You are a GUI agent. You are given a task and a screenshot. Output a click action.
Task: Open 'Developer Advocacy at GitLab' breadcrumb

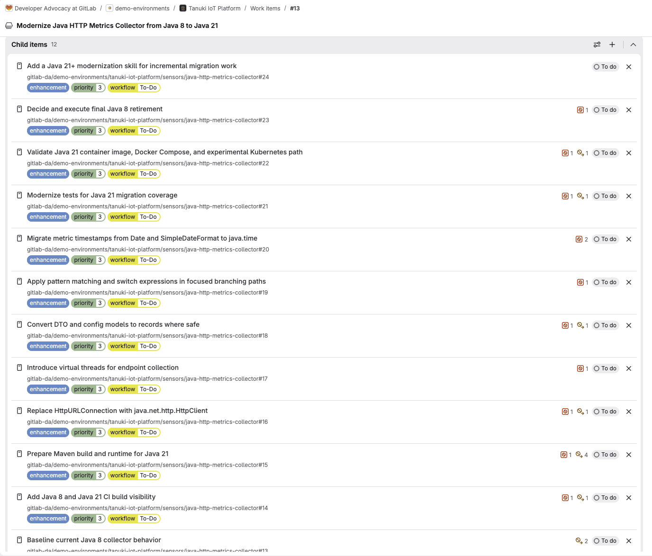[x=55, y=9]
